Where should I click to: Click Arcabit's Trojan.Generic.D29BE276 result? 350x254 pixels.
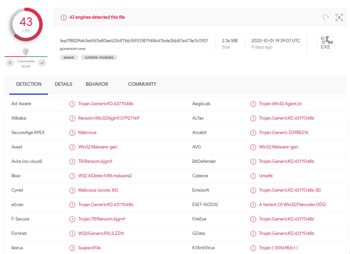pos(284,133)
